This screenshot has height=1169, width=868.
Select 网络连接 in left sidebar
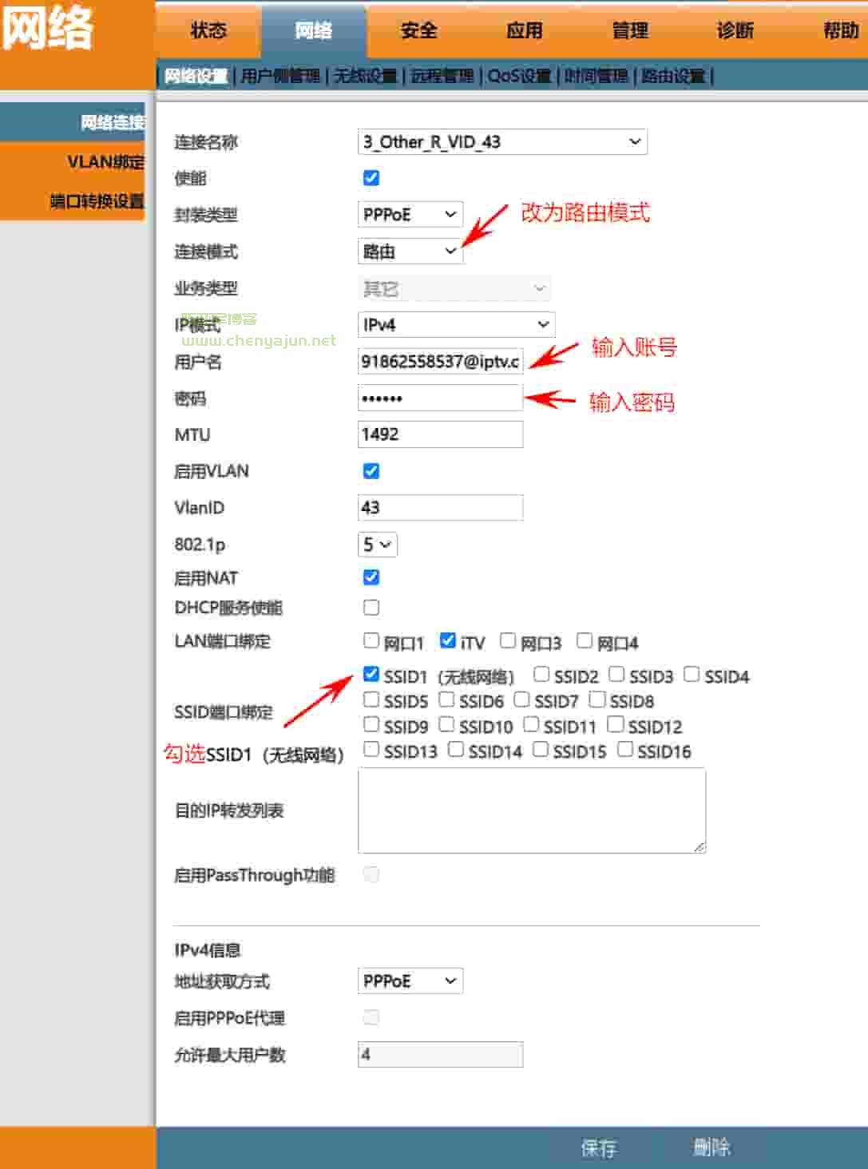(x=73, y=122)
